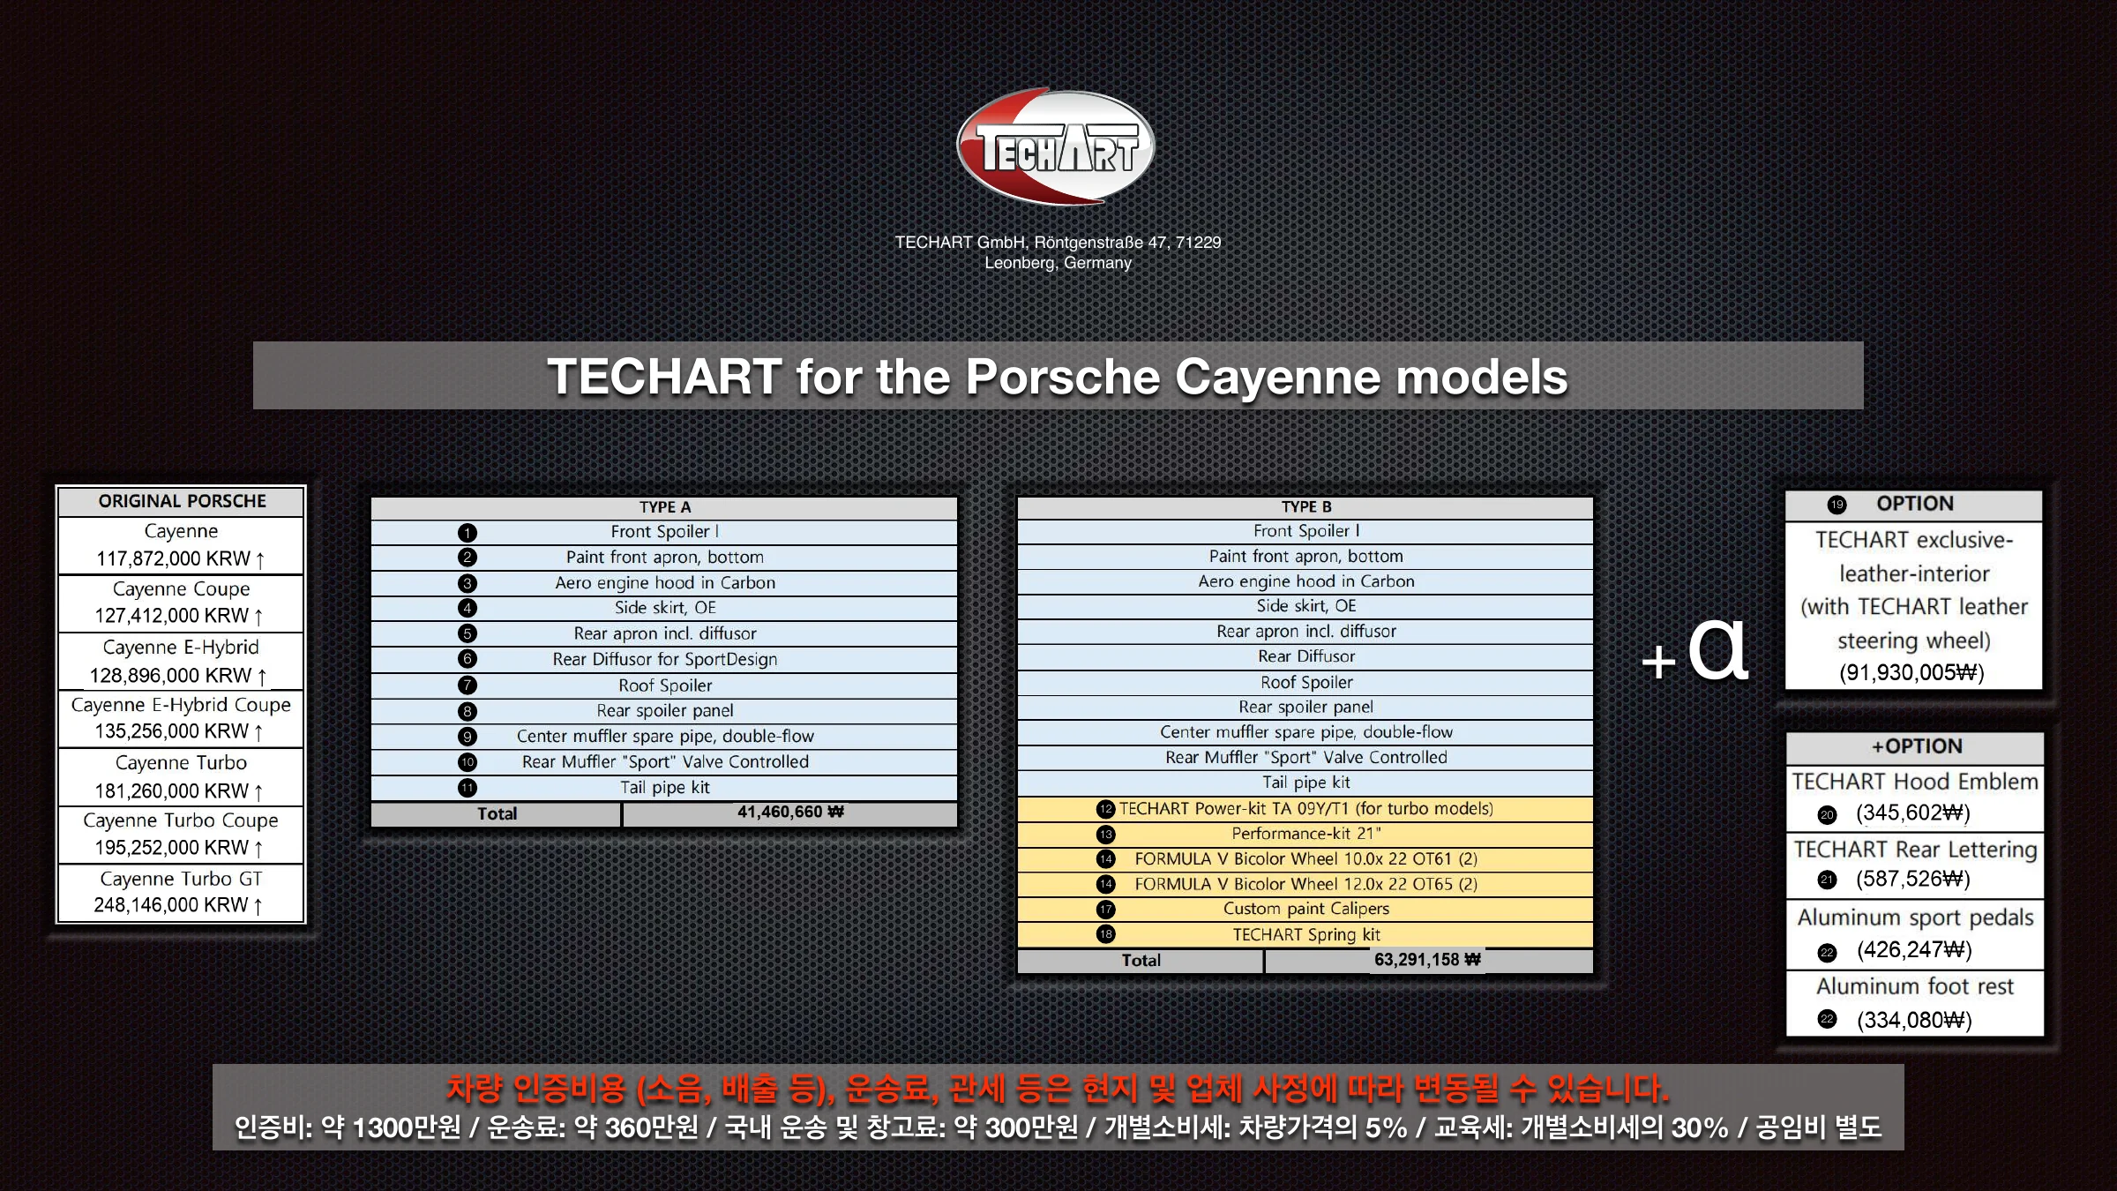
Task: Click numbered circle 9 beside Center muffler spare pipe
Action: pos(468,737)
